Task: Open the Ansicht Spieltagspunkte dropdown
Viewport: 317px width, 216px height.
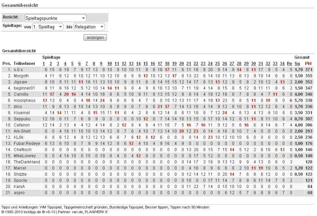Action: (x=55, y=18)
